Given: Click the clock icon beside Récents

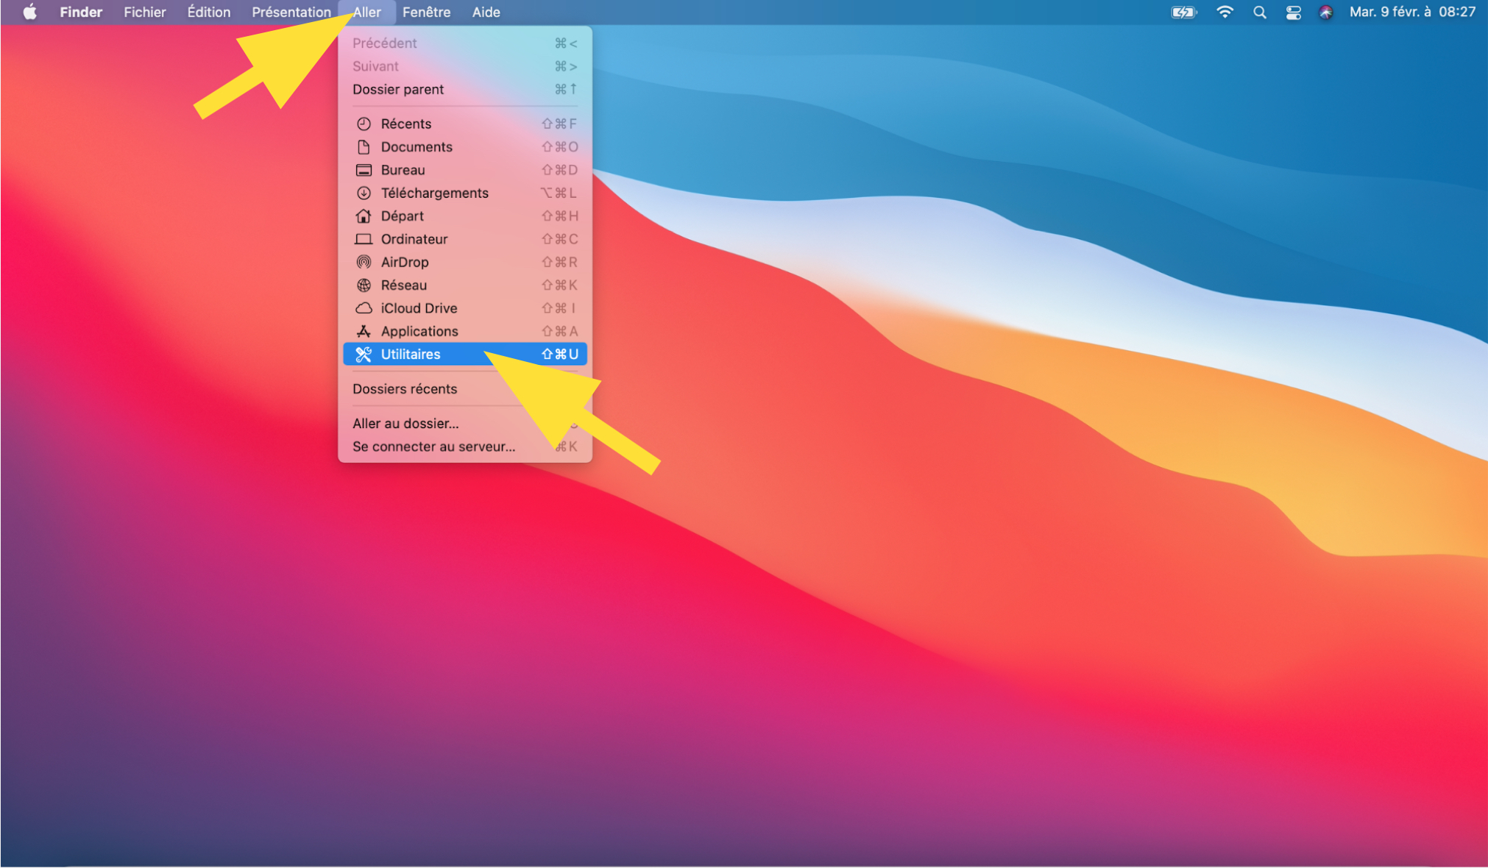Looking at the screenshot, I should click(364, 124).
